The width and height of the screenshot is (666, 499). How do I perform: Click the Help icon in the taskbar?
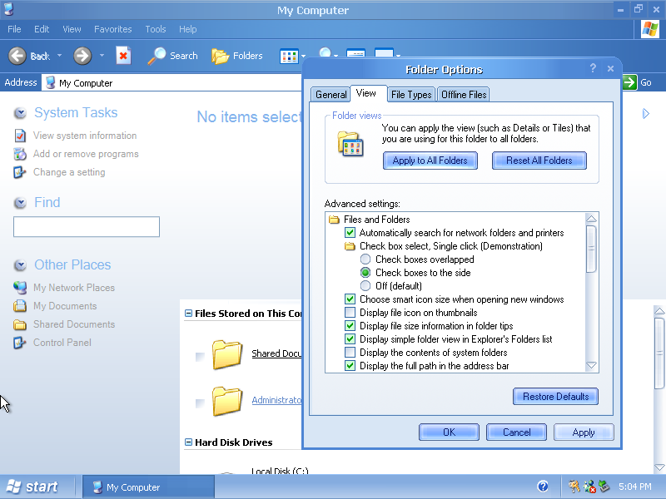pyautogui.click(x=543, y=487)
